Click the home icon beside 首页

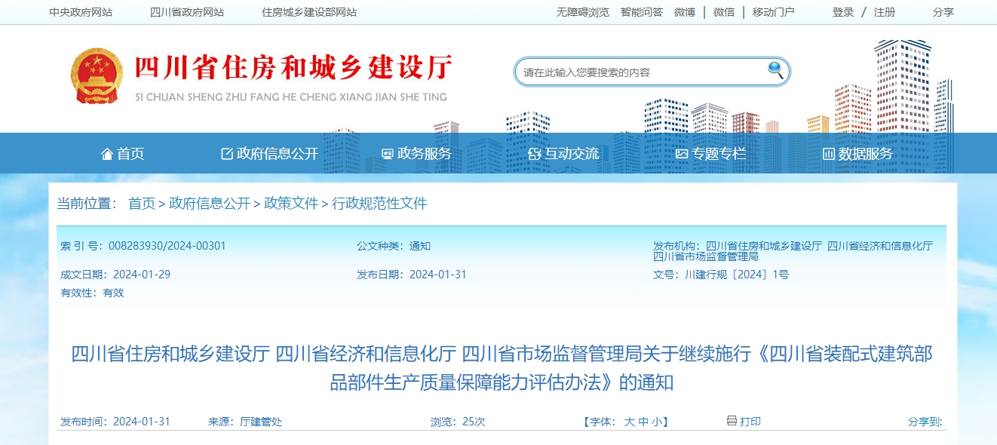(106, 153)
